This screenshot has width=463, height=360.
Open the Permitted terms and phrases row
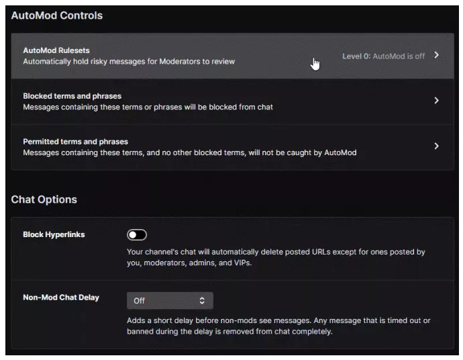232,147
